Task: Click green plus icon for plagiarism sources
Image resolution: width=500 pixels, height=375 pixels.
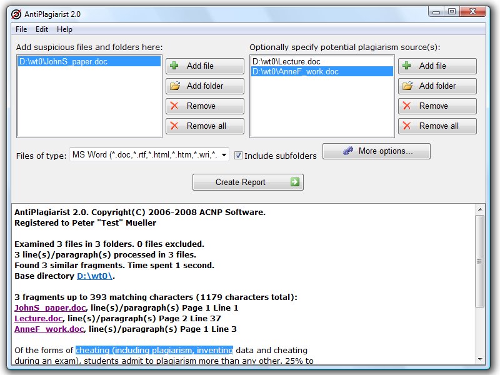Action: [407, 66]
